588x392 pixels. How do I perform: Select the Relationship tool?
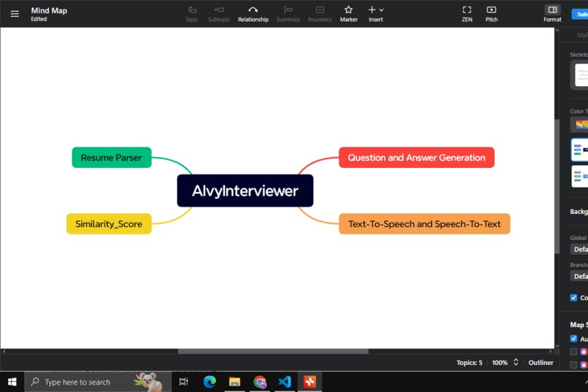[x=253, y=14]
